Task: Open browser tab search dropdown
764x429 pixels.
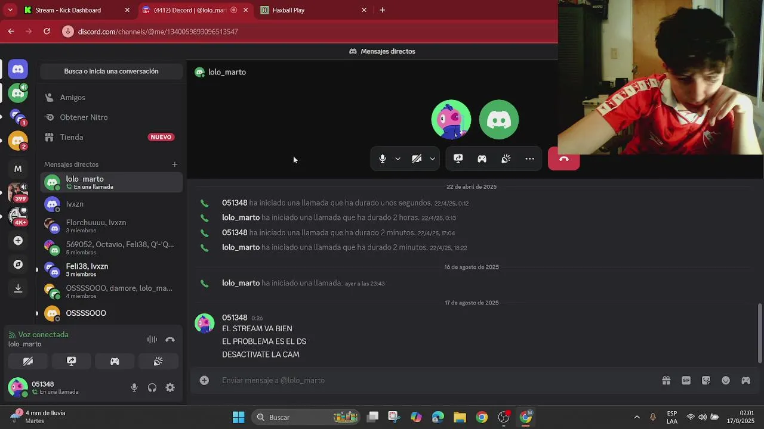Action: (10, 10)
